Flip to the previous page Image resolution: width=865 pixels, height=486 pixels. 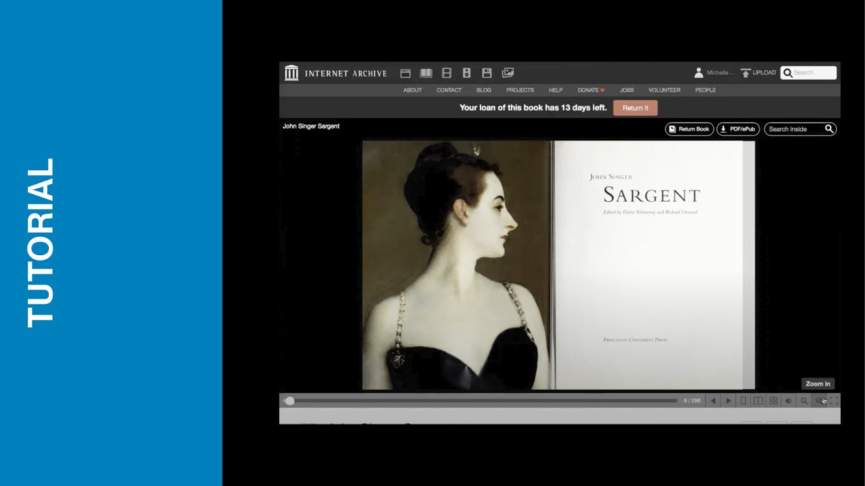(712, 401)
